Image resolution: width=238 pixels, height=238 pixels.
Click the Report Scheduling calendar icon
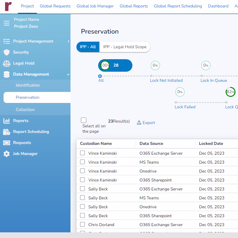(x=7, y=132)
